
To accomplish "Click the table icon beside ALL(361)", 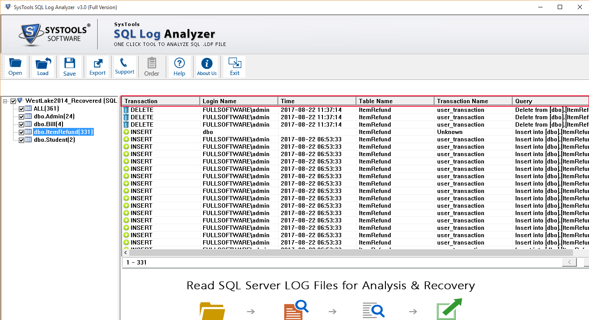I will [29, 108].
